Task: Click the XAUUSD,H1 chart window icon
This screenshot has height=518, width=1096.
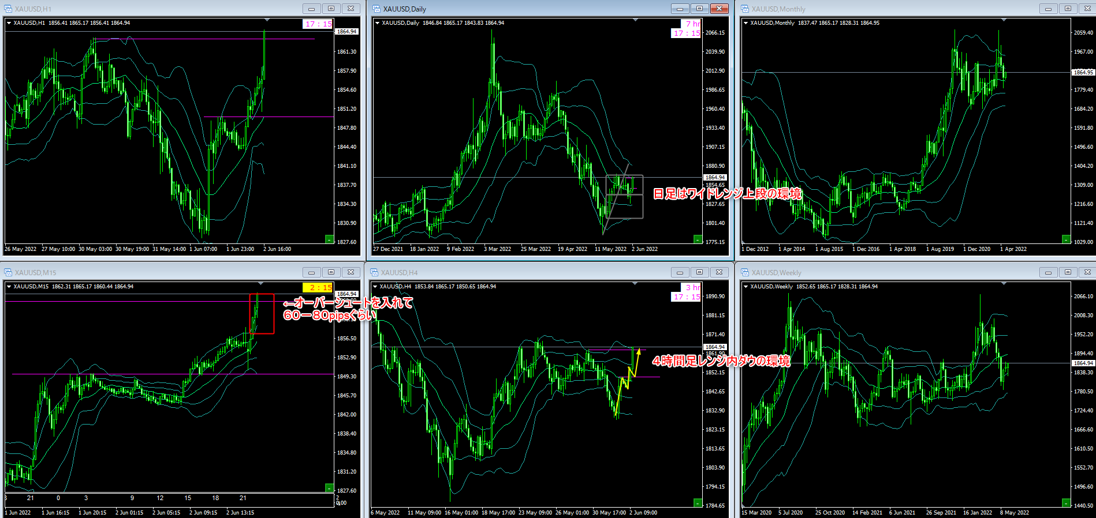Action: click(8, 9)
